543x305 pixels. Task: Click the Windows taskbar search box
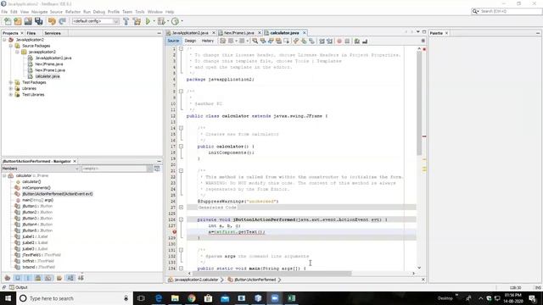(75, 298)
